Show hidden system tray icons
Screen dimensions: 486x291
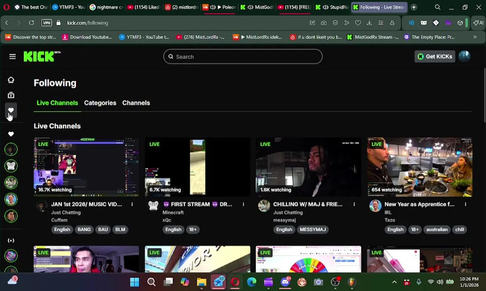click(394, 282)
